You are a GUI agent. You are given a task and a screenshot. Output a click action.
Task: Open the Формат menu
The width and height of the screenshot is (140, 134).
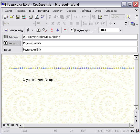pos(58,11)
